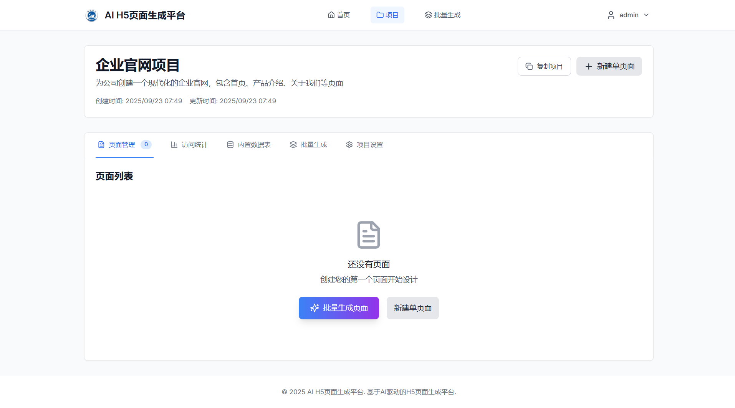Click the layers icon beside 批量生成 in navbar
Viewport: 735px width, 408px height.
427,15
